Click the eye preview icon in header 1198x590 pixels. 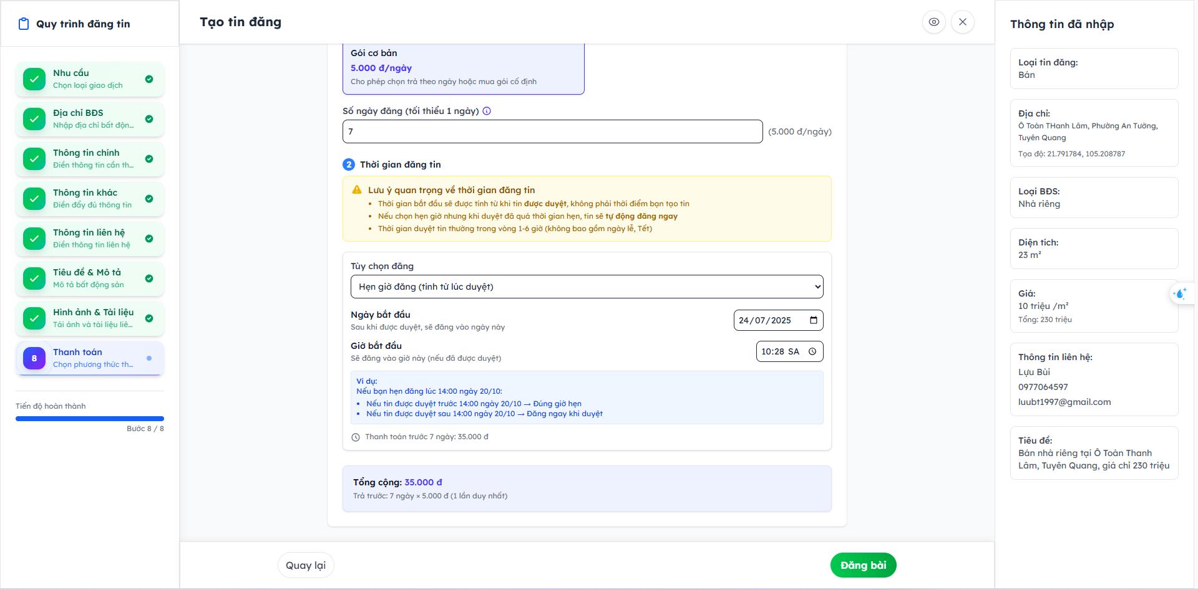(934, 22)
